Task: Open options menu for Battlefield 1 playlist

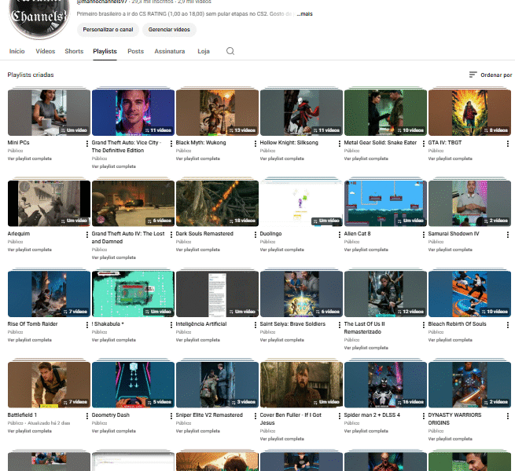Action: click(x=87, y=416)
